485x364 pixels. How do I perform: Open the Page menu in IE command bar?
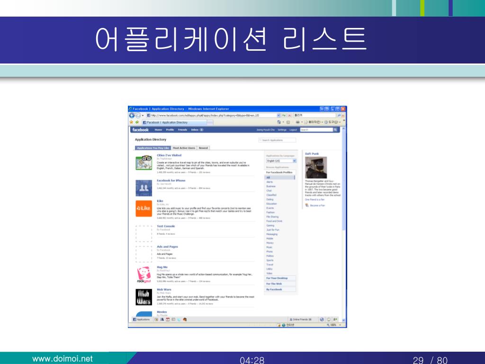314,122
